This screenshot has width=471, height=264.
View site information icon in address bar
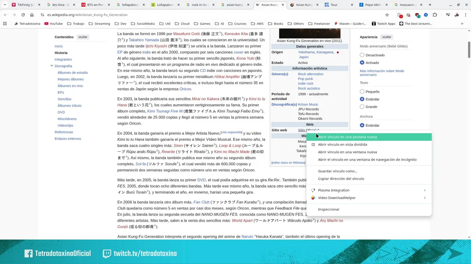pos(43,15)
